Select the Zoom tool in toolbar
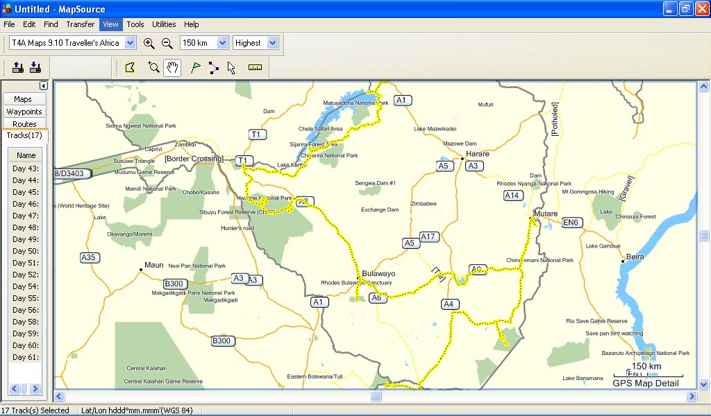711x416 pixels. pos(153,68)
